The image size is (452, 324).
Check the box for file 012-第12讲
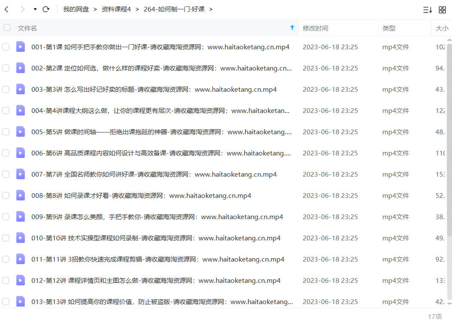pos(6,280)
